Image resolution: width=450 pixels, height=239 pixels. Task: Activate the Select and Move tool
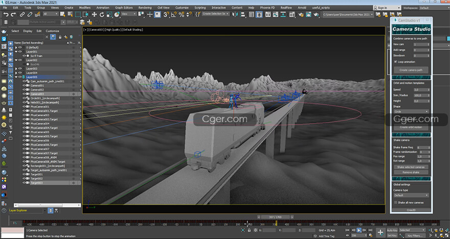point(94,14)
